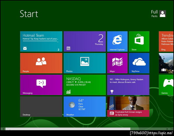Click the Frustrated Kofi Annan resigns headline
The height and width of the screenshot is (136, 174).
(x=128, y=113)
